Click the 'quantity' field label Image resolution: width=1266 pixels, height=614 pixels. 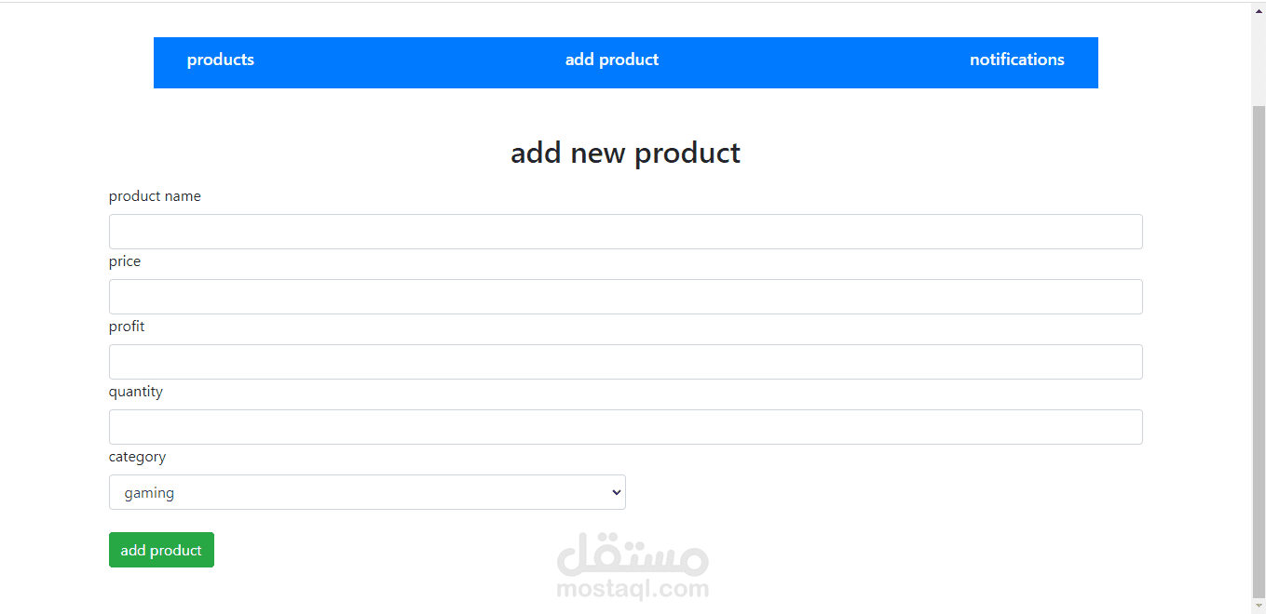[136, 392]
